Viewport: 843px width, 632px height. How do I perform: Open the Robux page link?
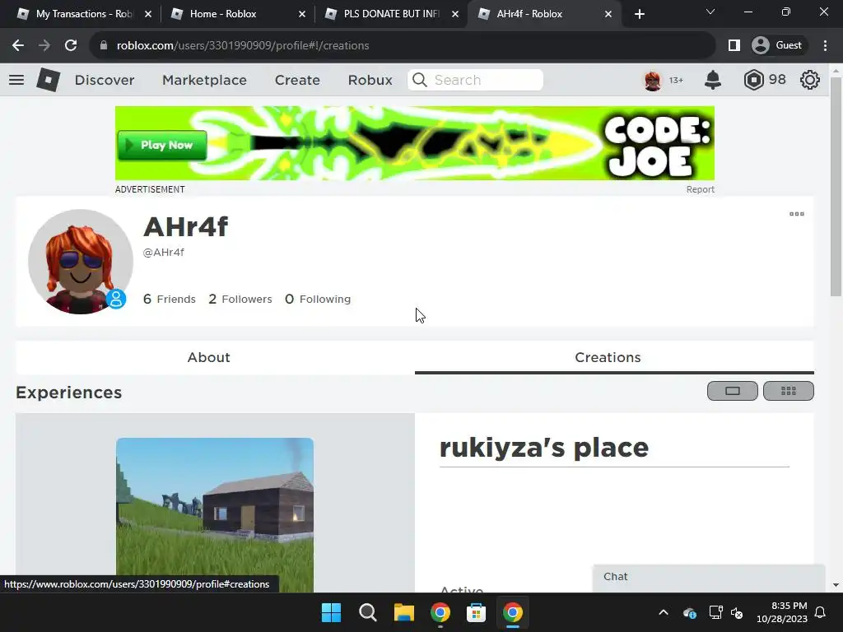[x=370, y=80]
